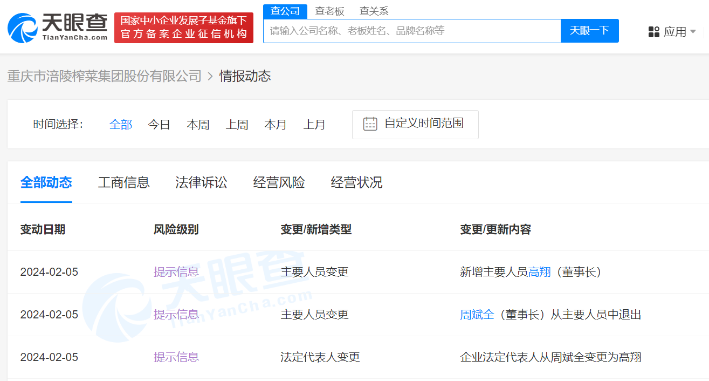Click the TianYanCha logo
This screenshot has width=709, height=381.
pos(57,28)
